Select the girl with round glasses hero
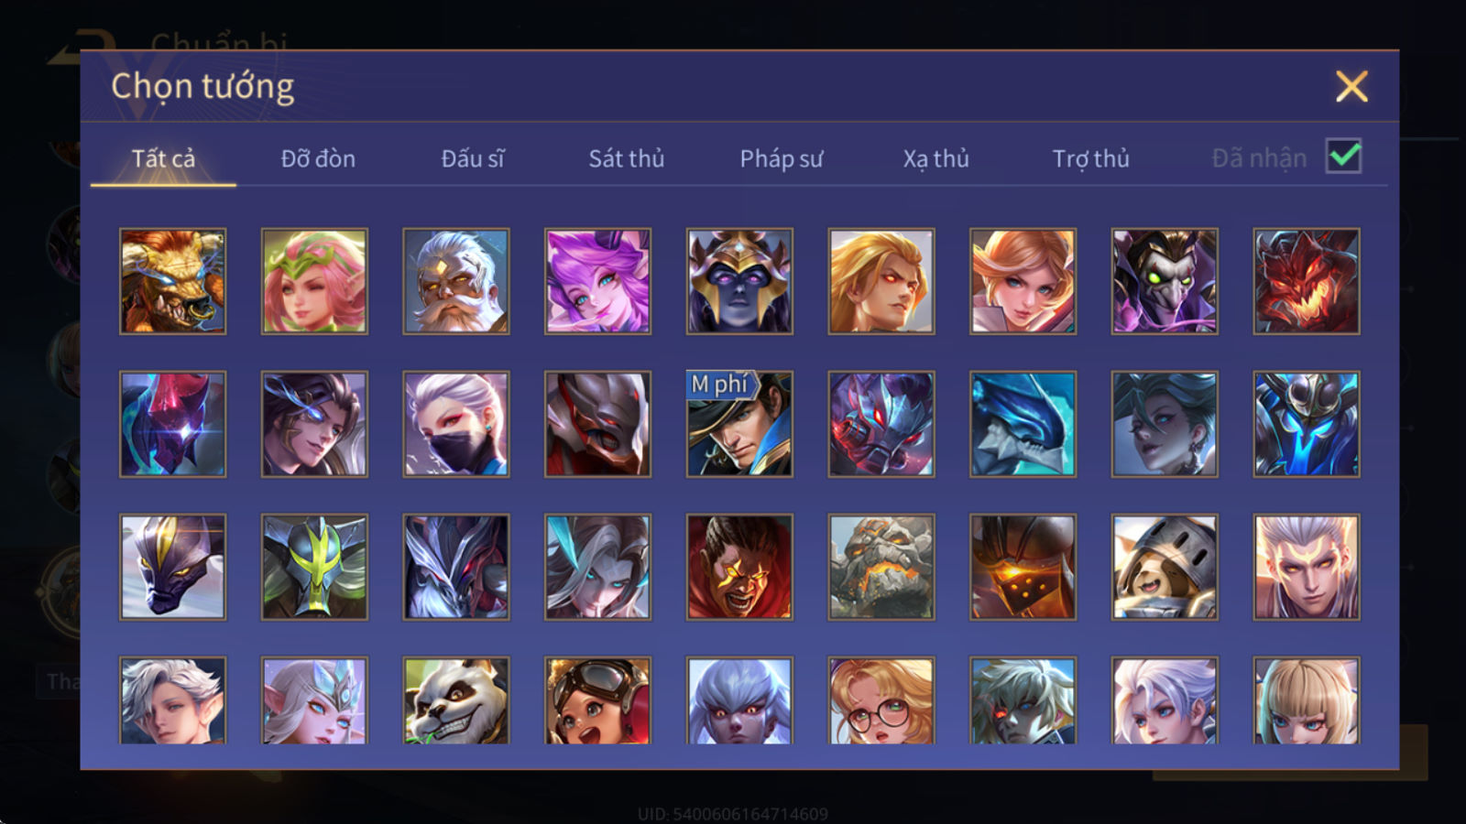 (x=881, y=700)
